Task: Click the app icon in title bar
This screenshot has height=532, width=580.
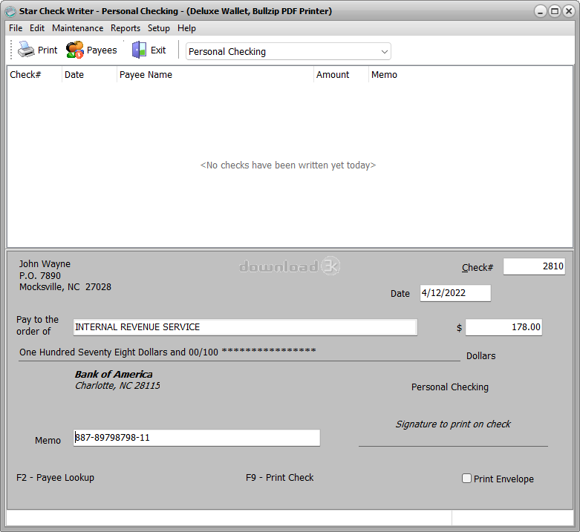Action: click(10, 11)
